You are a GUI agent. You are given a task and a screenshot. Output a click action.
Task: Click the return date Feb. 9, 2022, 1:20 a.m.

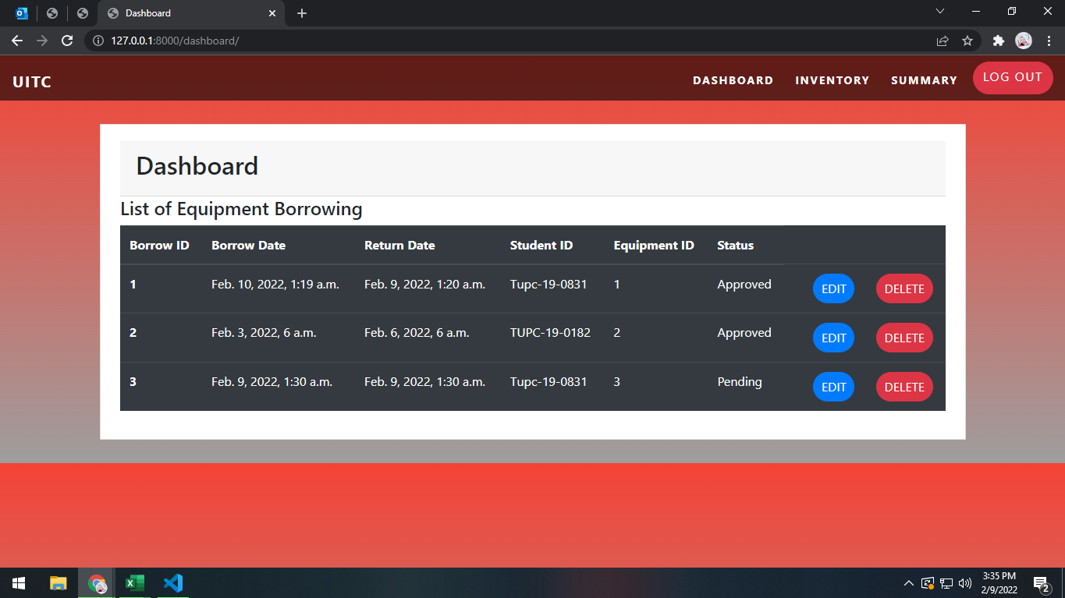[x=425, y=285]
